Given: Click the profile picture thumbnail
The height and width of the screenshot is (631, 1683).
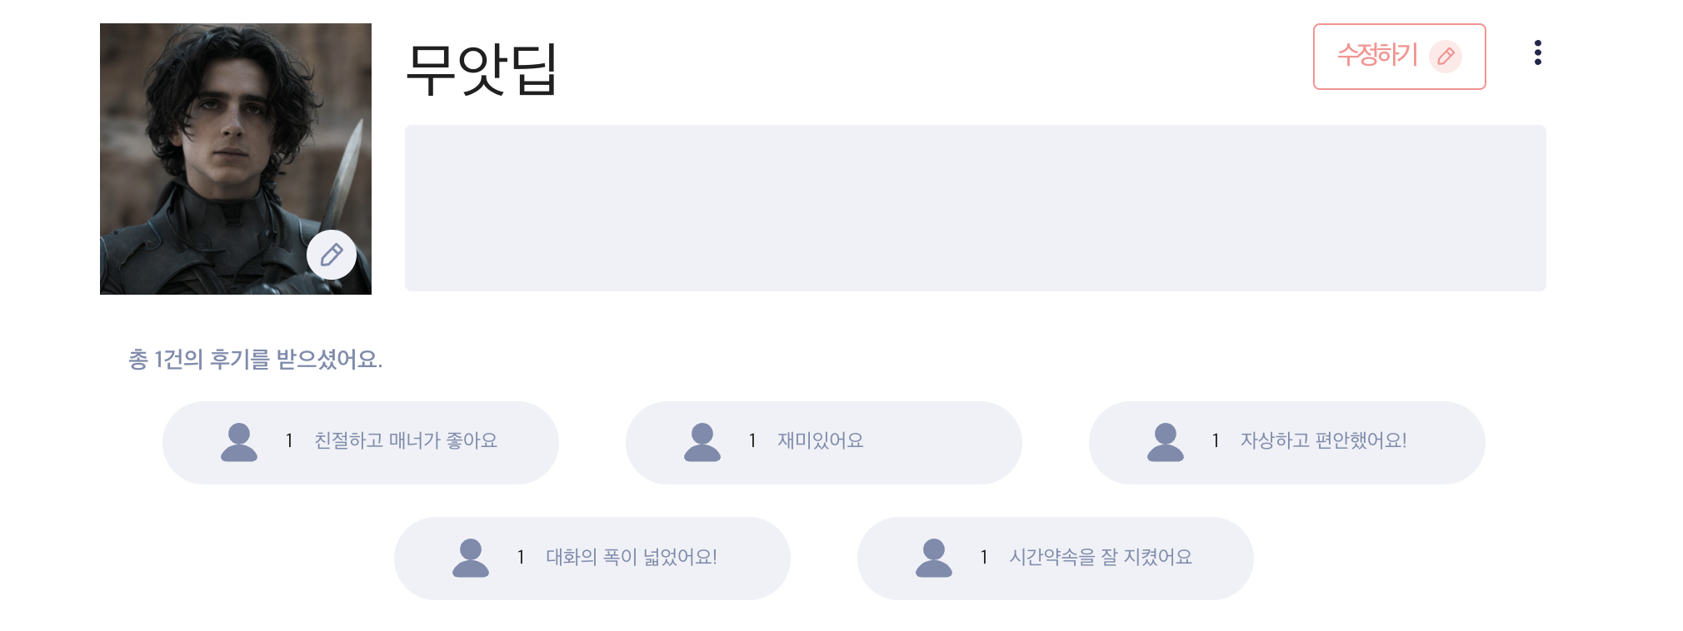Looking at the screenshot, I should click(236, 159).
